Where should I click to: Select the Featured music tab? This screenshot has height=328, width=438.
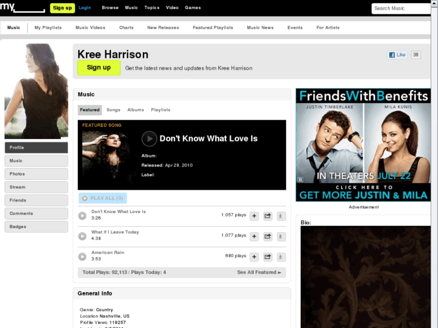(90, 110)
